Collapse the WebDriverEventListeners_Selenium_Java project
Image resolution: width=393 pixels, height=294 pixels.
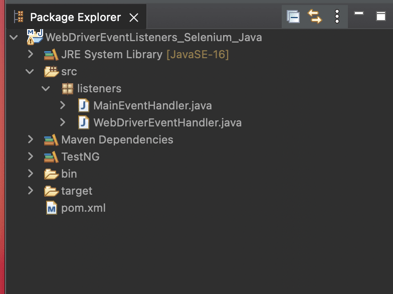point(14,38)
